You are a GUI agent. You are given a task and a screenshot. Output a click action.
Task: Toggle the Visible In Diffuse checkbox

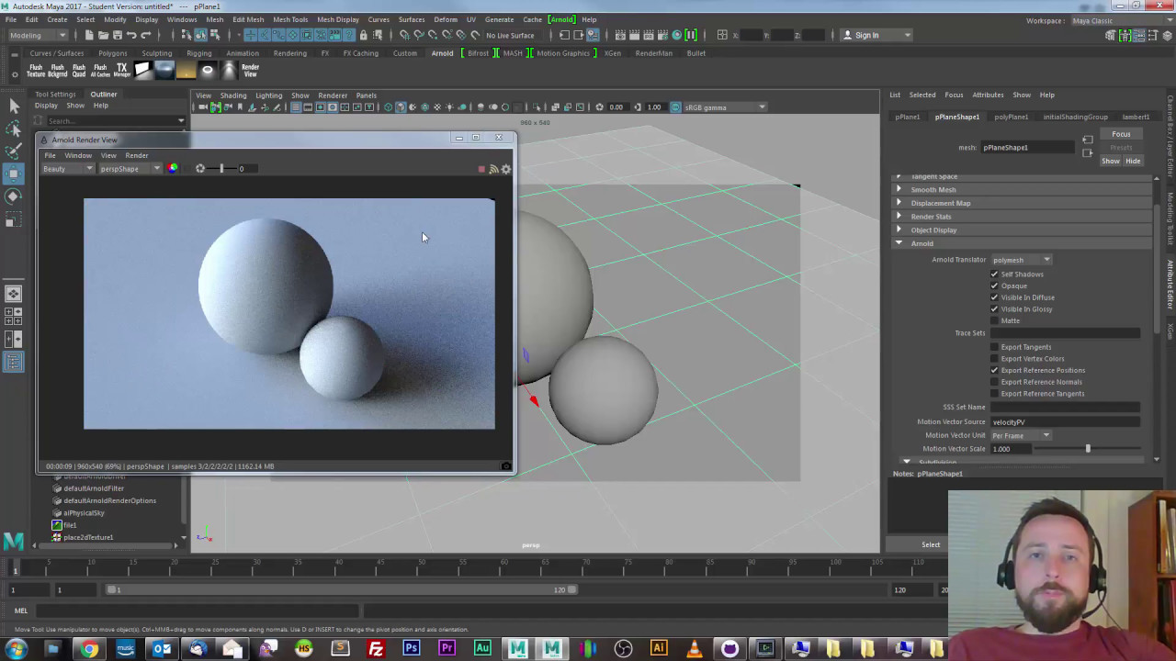994,297
